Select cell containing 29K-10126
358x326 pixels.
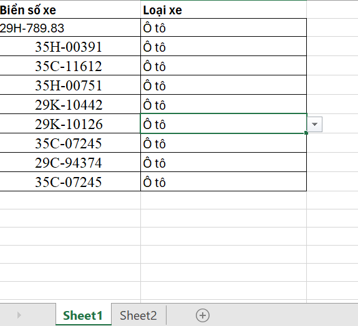(70, 123)
